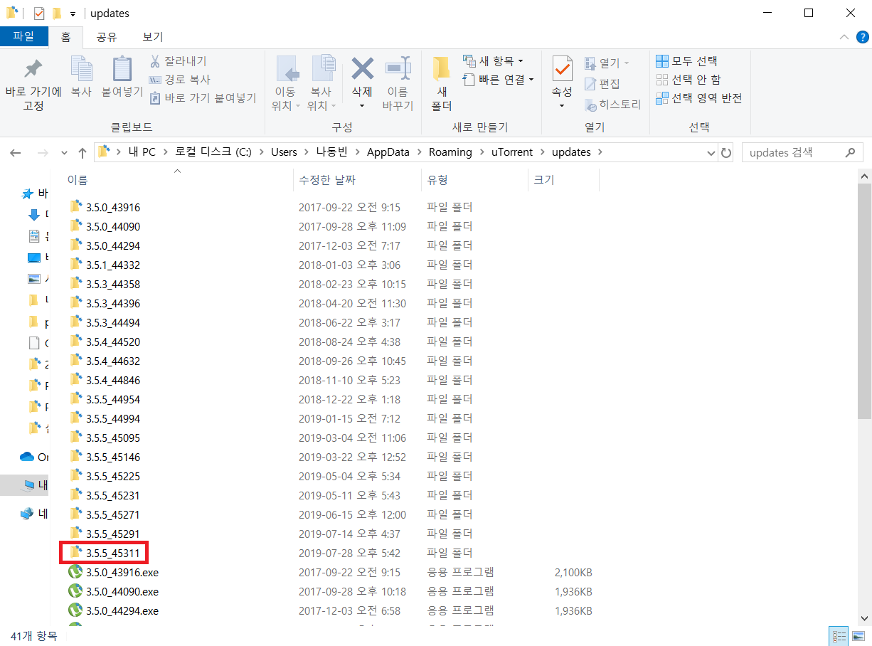Select file 3.5.0_44294.exe
Image resolution: width=872 pixels, height=646 pixels.
coord(122,610)
